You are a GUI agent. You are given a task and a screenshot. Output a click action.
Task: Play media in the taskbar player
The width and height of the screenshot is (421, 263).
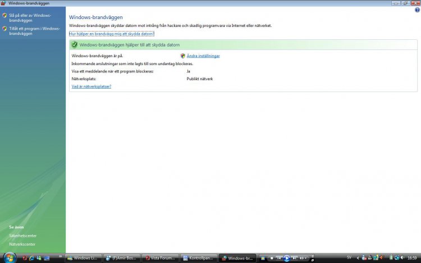pyautogui.click(x=287, y=258)
